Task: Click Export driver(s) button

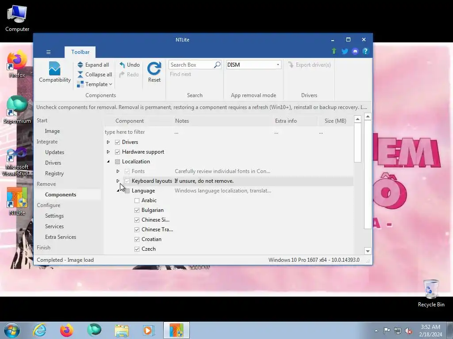Action: click(309, 65)
